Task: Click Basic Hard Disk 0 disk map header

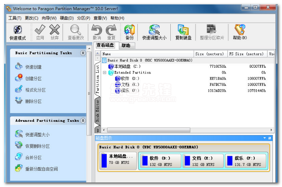Action: [x=148, y=147]
